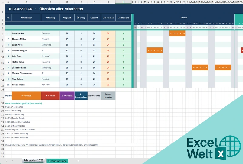
Task: Select the Anna Becker name cell
Action: [26, 33]
